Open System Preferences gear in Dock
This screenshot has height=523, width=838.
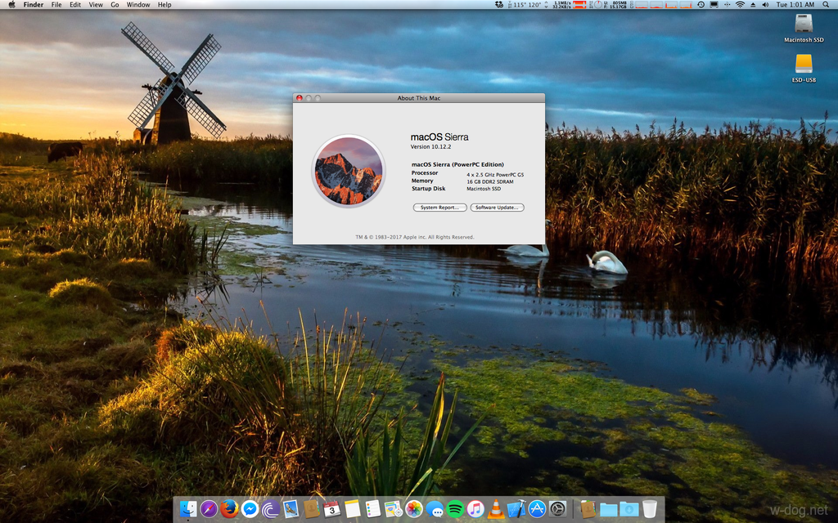coord(557,509)
